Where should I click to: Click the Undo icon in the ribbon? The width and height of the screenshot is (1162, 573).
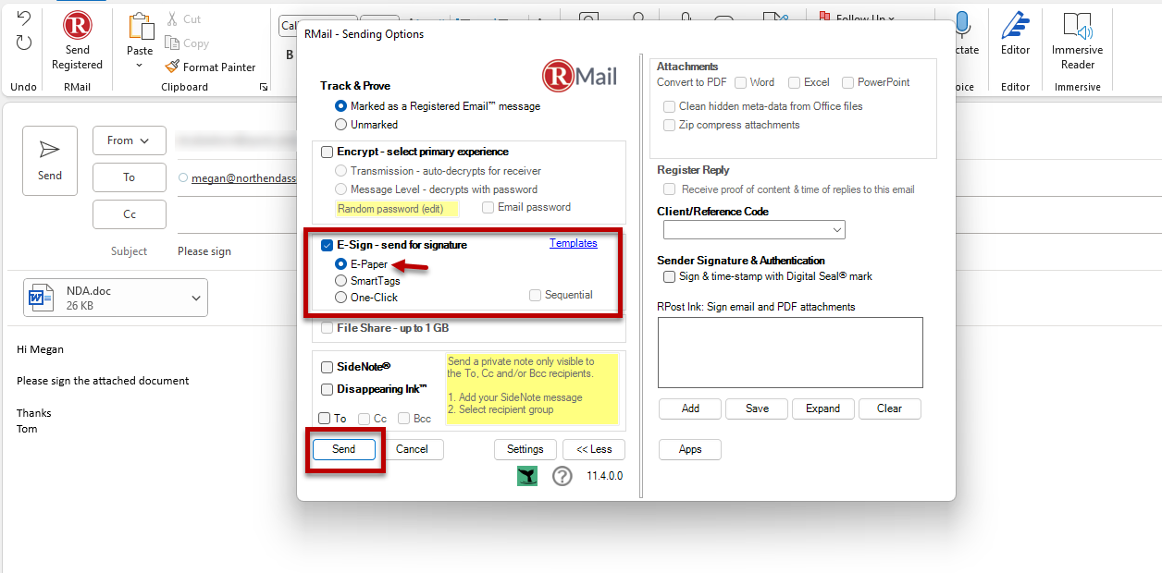[24, 18]
